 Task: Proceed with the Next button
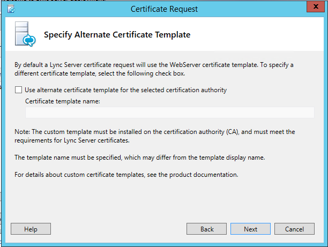click(250, 229)
